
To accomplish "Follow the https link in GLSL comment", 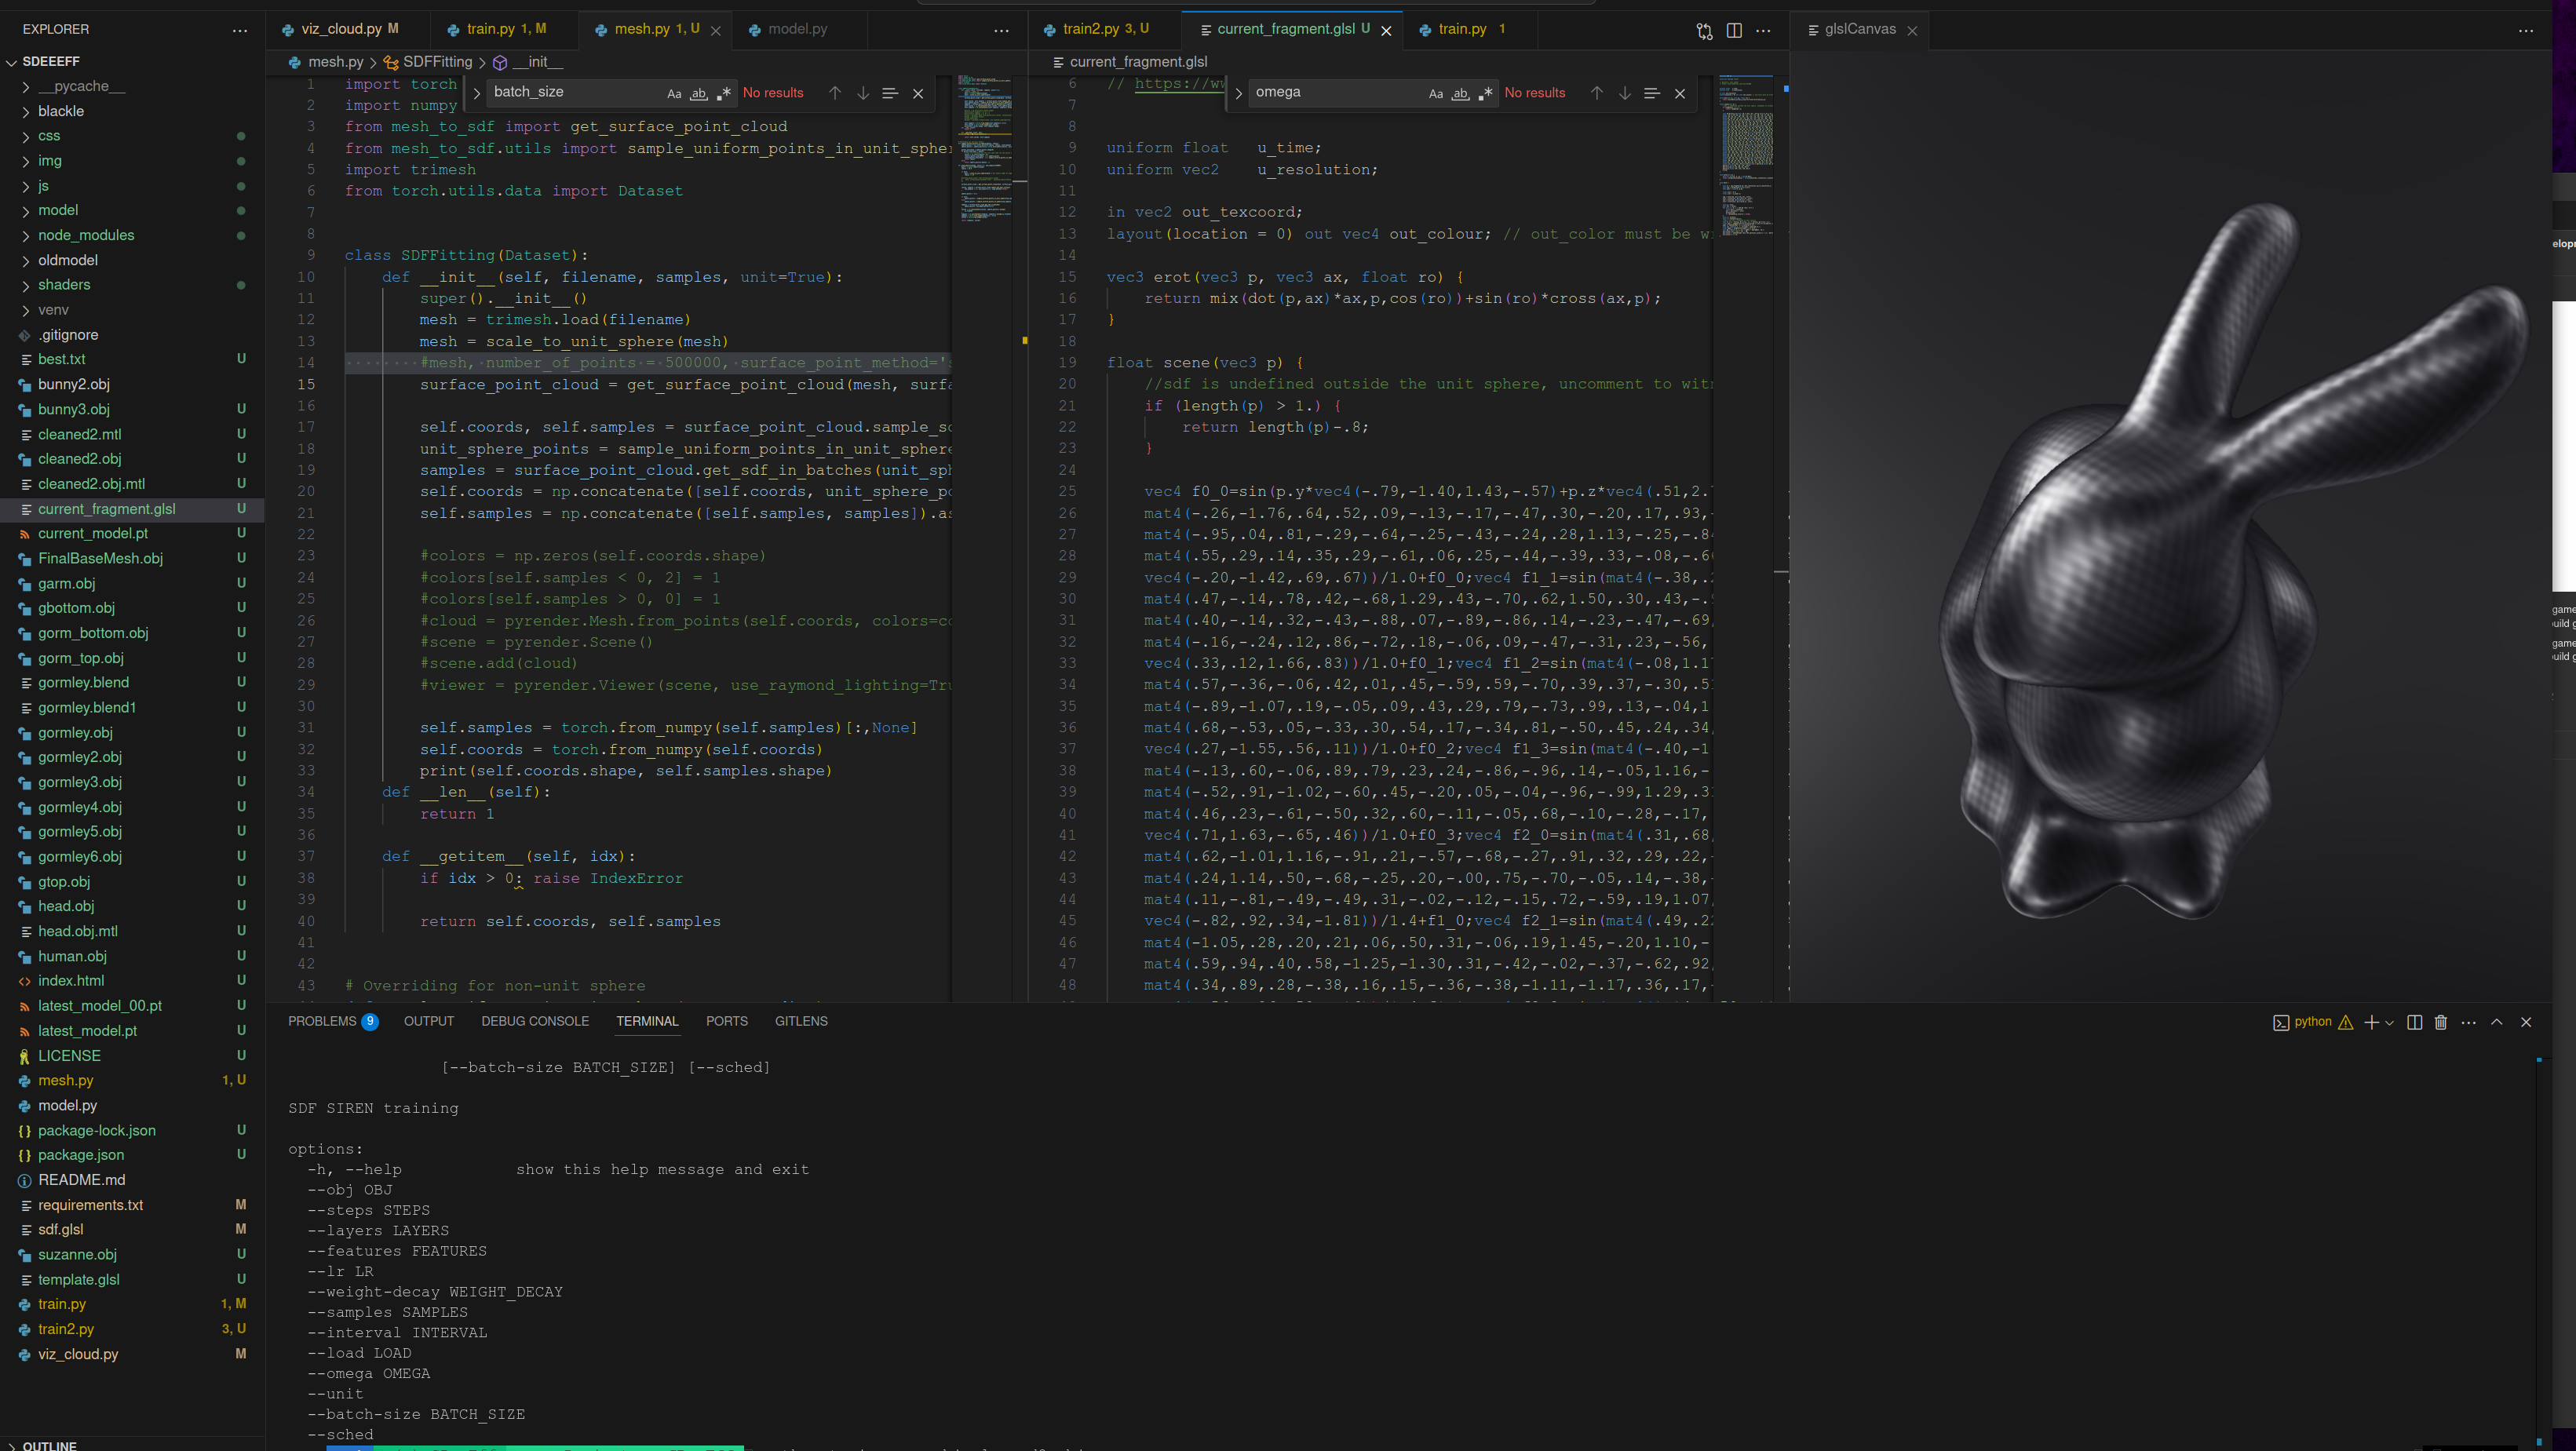I will click(1178, 84).
